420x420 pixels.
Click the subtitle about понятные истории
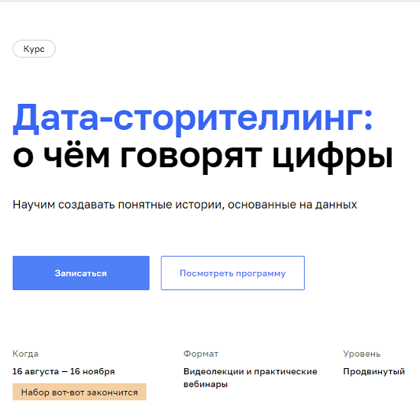185,205
